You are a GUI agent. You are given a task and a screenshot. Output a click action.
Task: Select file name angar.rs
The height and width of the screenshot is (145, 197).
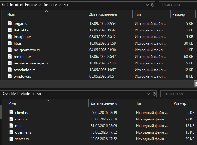coord(20,24)
